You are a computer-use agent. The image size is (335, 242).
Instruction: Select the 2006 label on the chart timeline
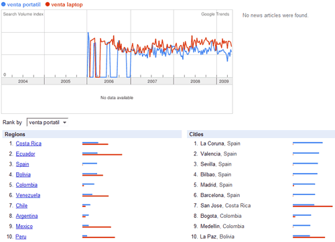click(x=109, y=81)
